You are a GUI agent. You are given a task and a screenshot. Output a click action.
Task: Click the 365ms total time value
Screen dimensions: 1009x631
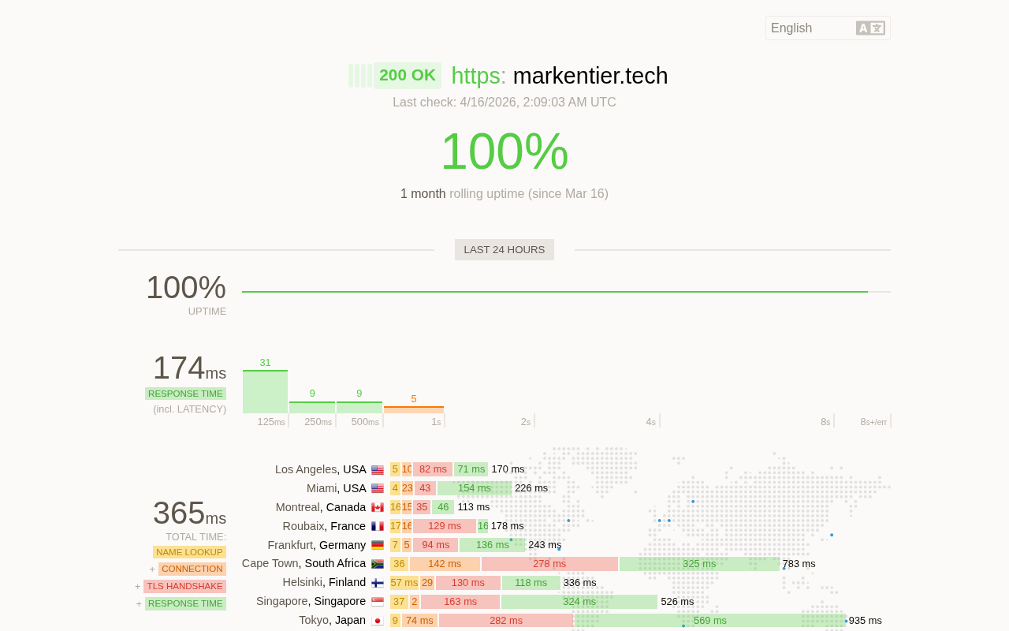[189, 513]
